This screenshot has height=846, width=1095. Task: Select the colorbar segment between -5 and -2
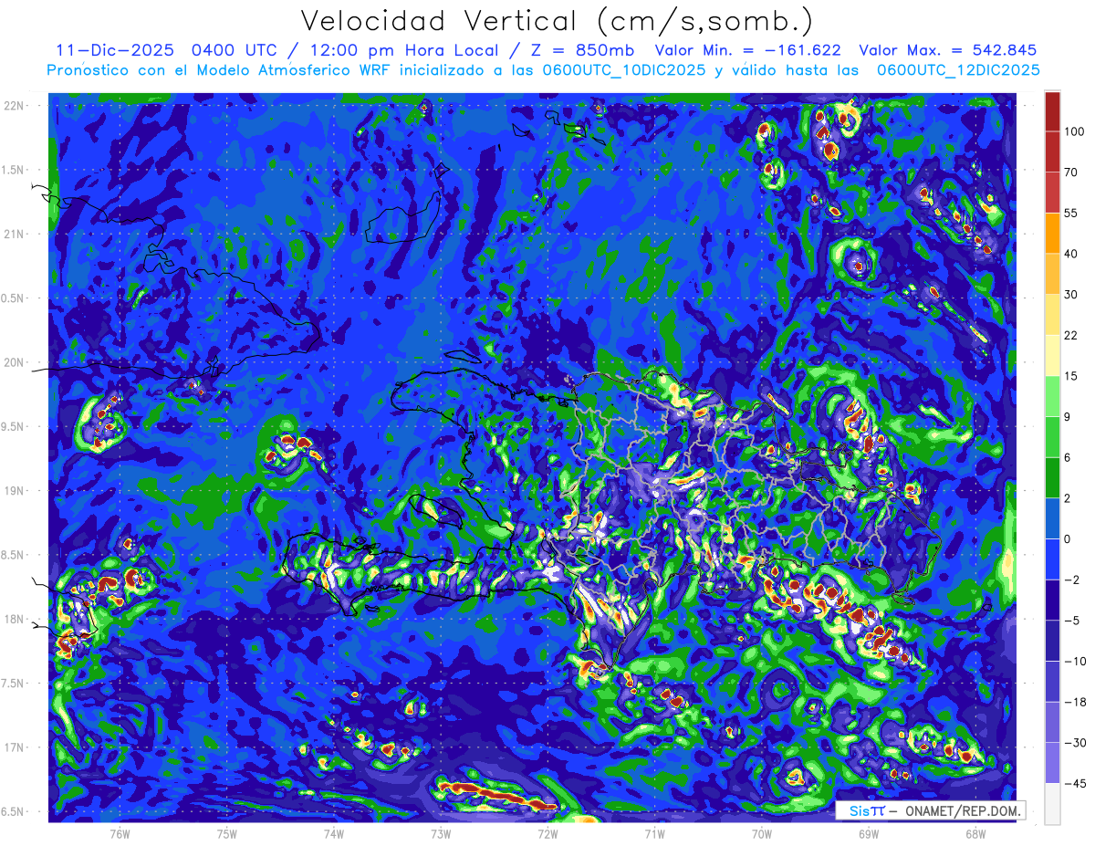(x=1052, y=600)
